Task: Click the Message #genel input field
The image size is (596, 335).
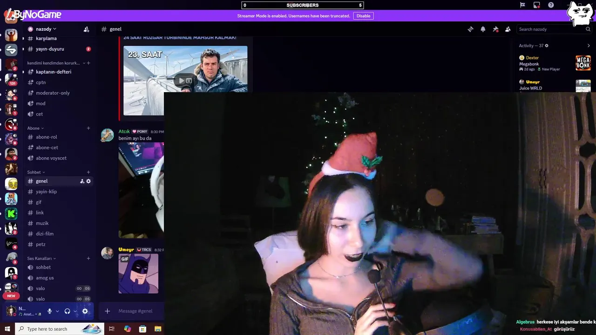Action: click(x=135, y=311)
